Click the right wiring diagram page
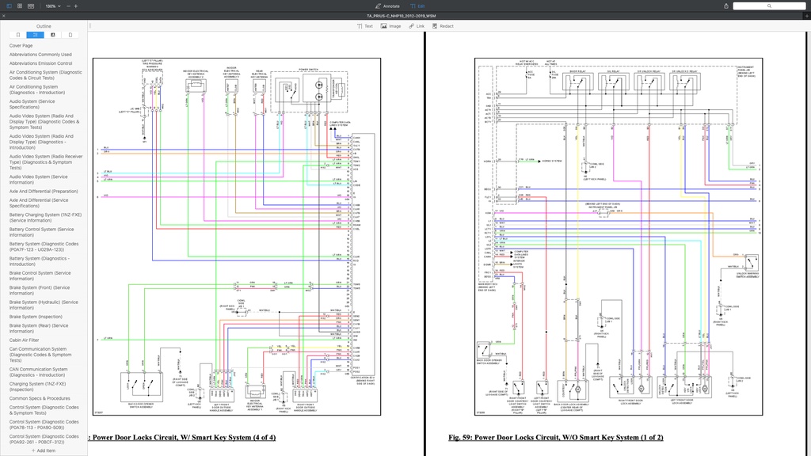 (619, 237)
